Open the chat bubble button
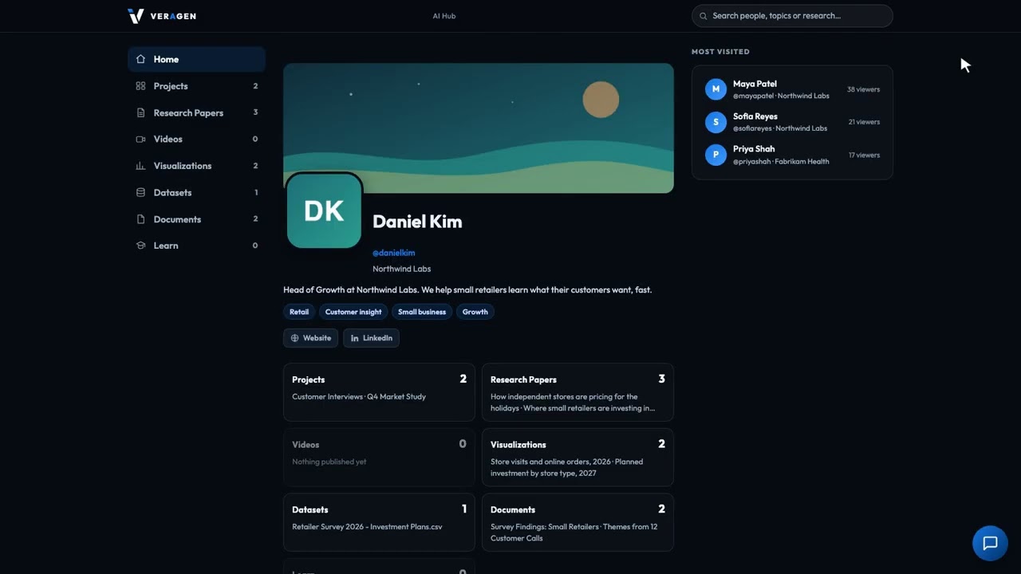This screenshot has height=574, width=1021. click(990, 544)
